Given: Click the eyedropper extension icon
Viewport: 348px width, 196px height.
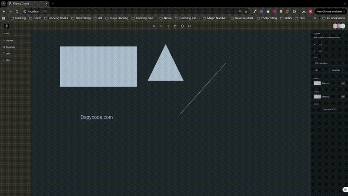Looking at the screenshot, I should (x=255, y=11).
